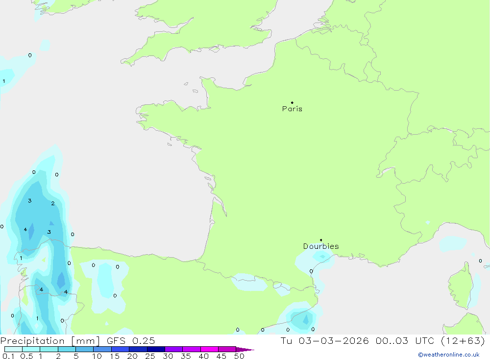Select the black dot marking Dourbies
This screenshot has width=490, height=359.
tap(321, 240)
